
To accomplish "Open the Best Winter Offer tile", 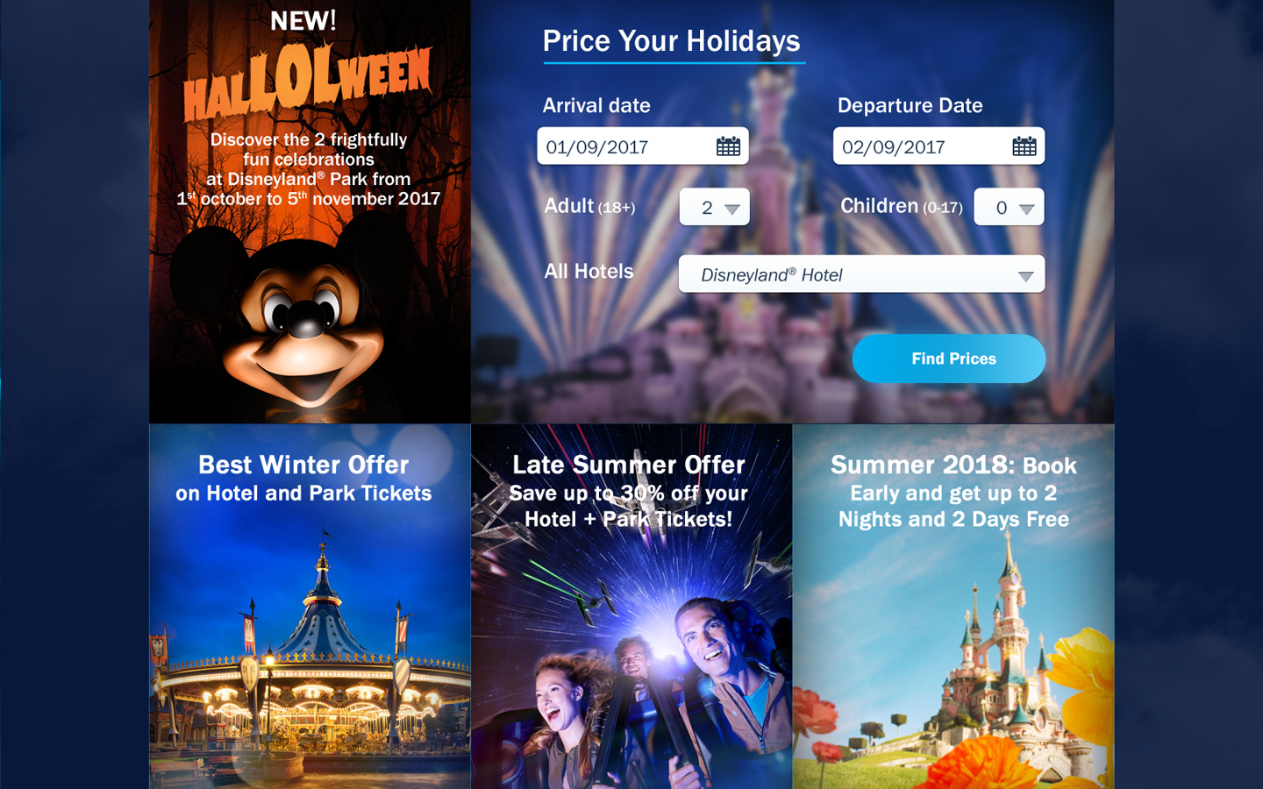I will [310, 607].
